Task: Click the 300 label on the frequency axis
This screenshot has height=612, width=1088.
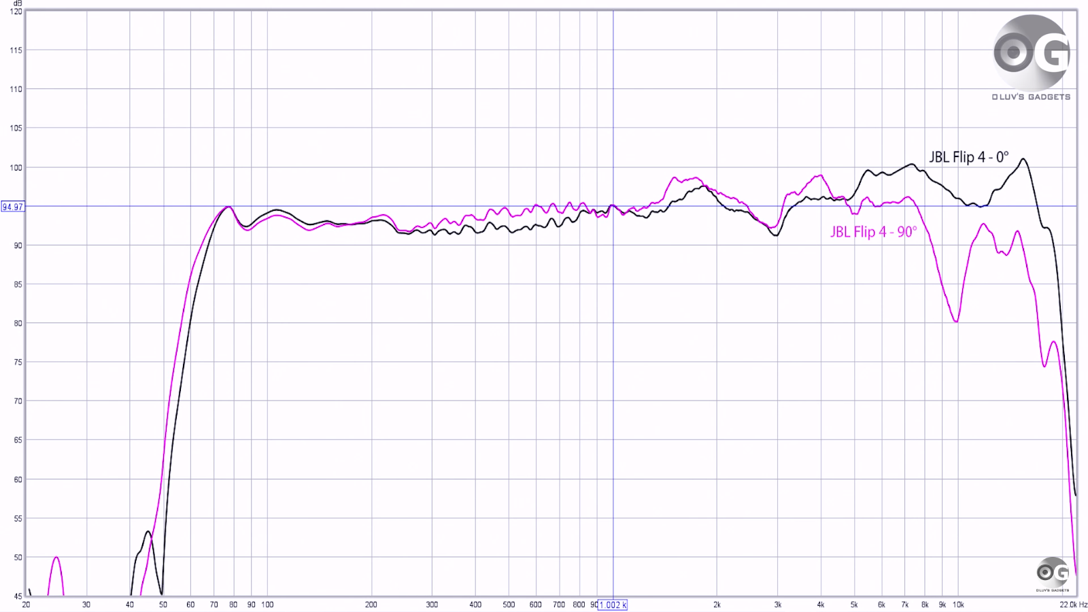Action: (x=432, y=605)
